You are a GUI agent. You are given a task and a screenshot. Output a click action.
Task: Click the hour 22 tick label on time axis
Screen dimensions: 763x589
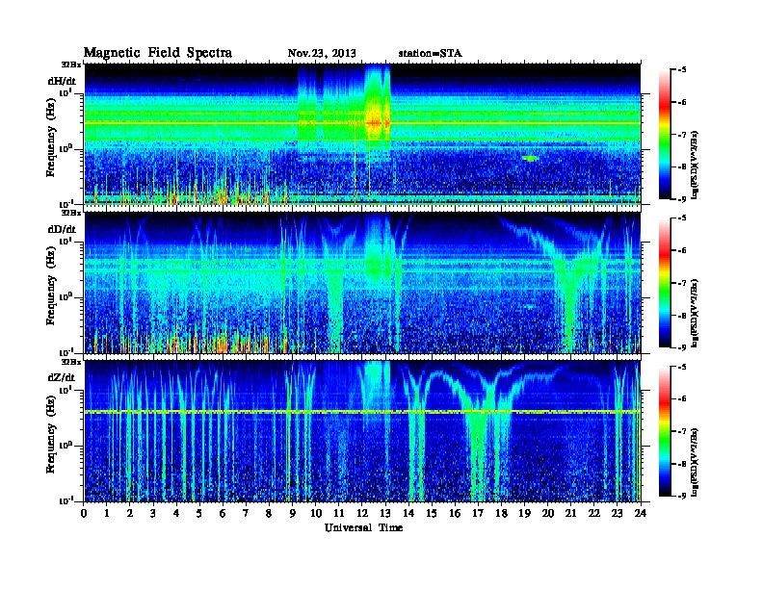point(594,514)
